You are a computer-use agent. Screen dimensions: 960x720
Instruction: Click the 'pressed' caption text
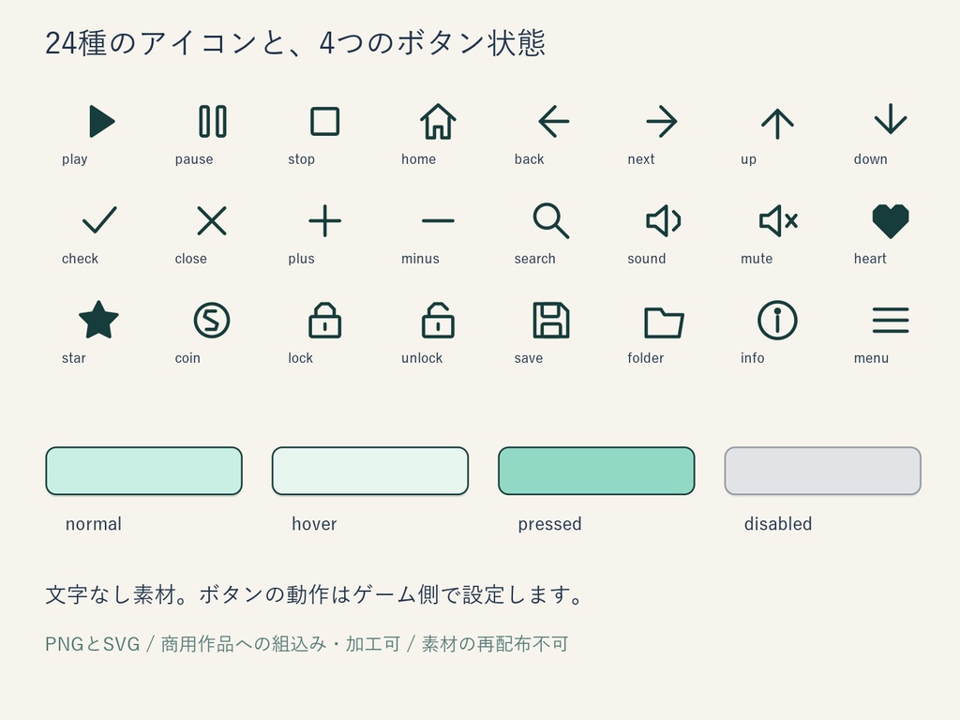(549, 525)
